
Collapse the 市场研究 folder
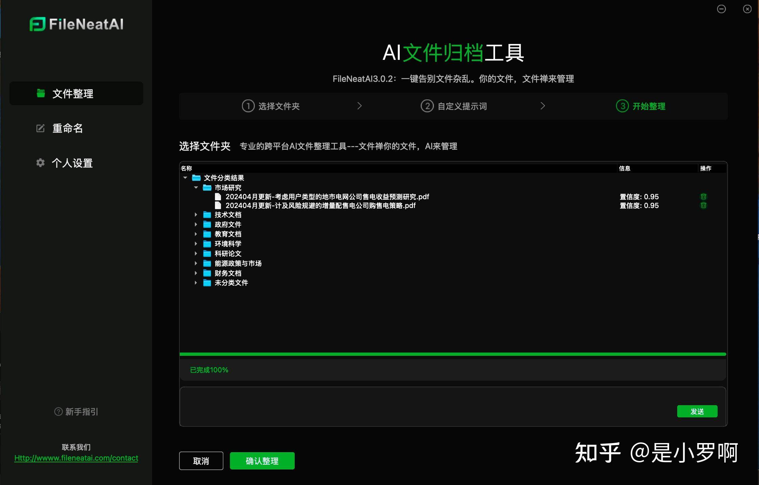pyautogui.click(x=196, y=187)
